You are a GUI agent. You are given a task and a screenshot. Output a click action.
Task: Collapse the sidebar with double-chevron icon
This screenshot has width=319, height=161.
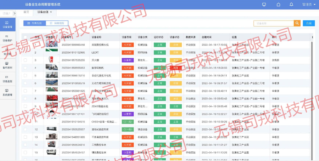[15, 13]
